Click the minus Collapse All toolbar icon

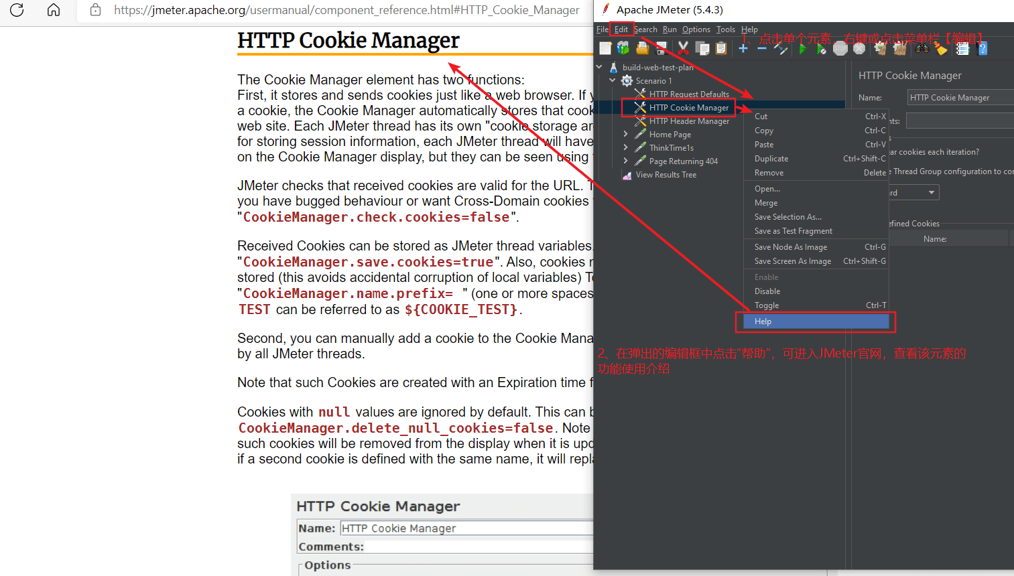[x=762, y=48]
